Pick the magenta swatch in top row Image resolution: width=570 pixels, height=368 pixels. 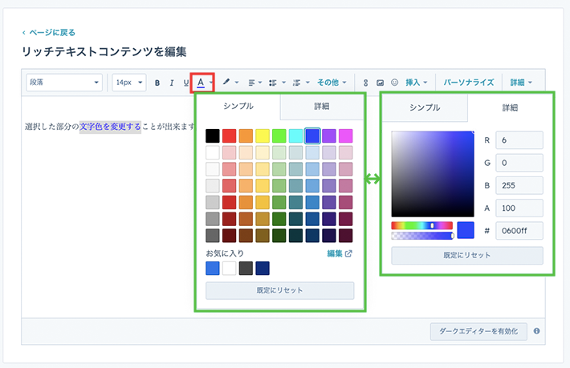(346, 135)
